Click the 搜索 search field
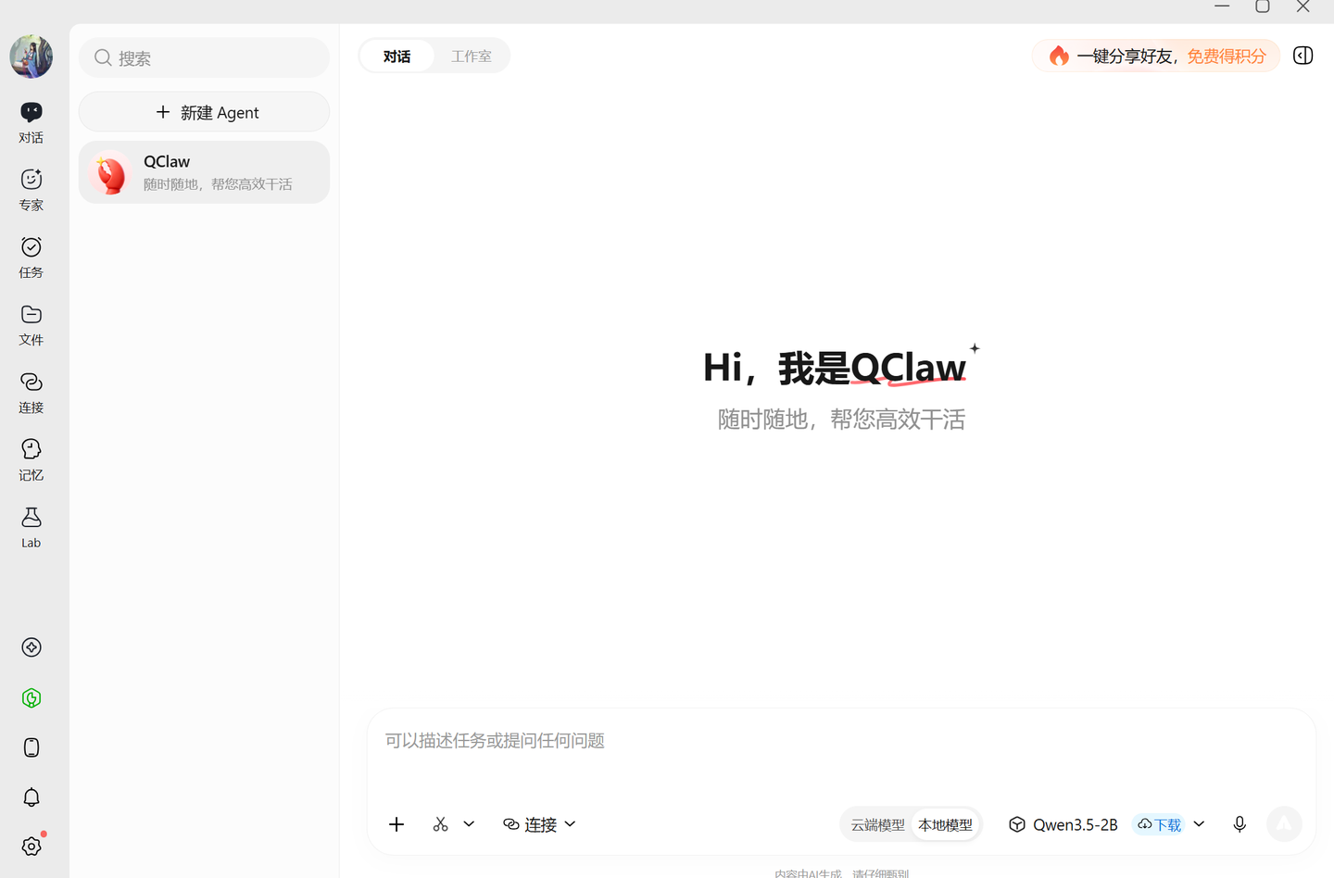This screenshot has height=878, width=1334. point(204,57)
